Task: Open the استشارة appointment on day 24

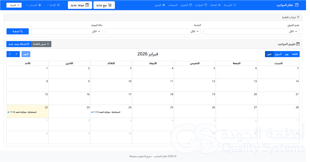Action: (x=111, y=112)
